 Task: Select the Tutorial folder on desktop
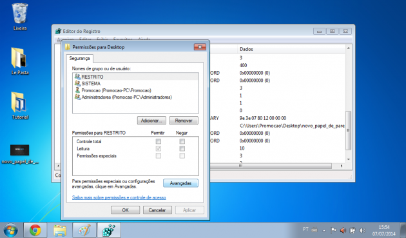(x=20, y=106)
